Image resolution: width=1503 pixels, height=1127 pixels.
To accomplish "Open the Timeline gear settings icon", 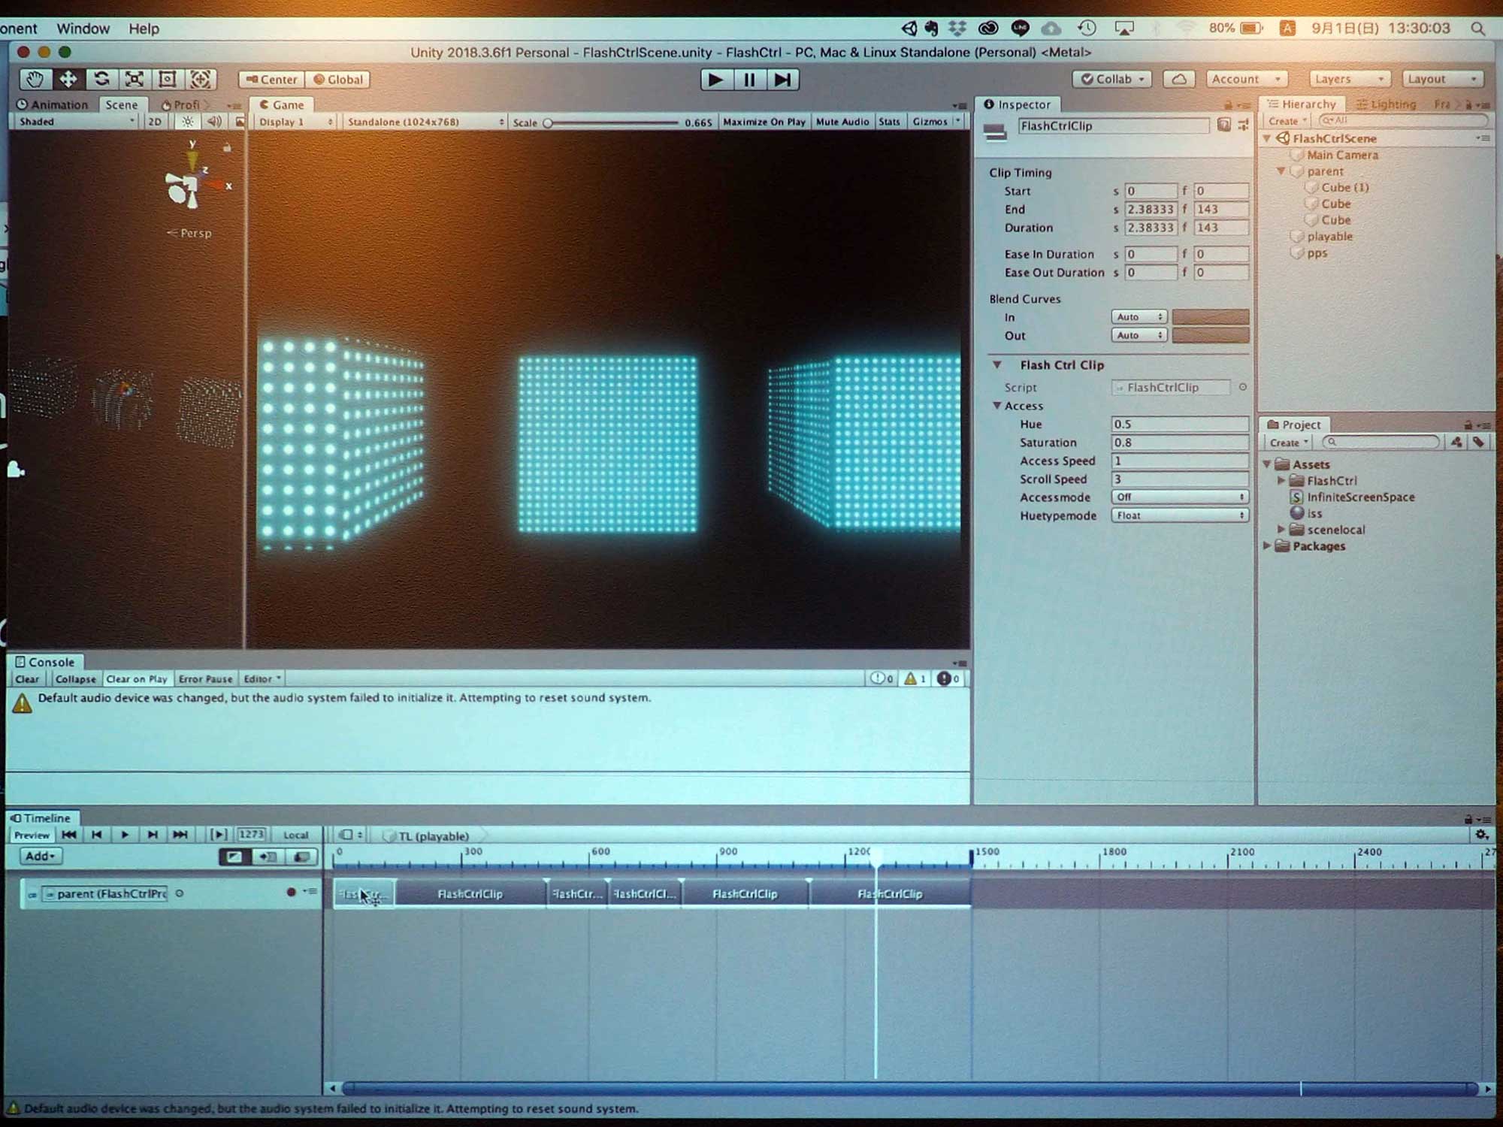I will pos(1481,835).
